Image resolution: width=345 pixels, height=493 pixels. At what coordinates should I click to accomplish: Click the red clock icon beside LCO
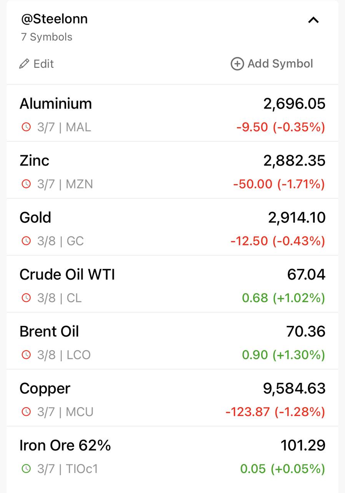point(26,355)
